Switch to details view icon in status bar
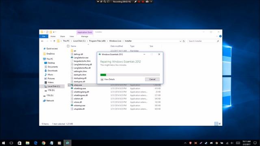This screenshot has height=146, width=260. [x=216, y=124]
